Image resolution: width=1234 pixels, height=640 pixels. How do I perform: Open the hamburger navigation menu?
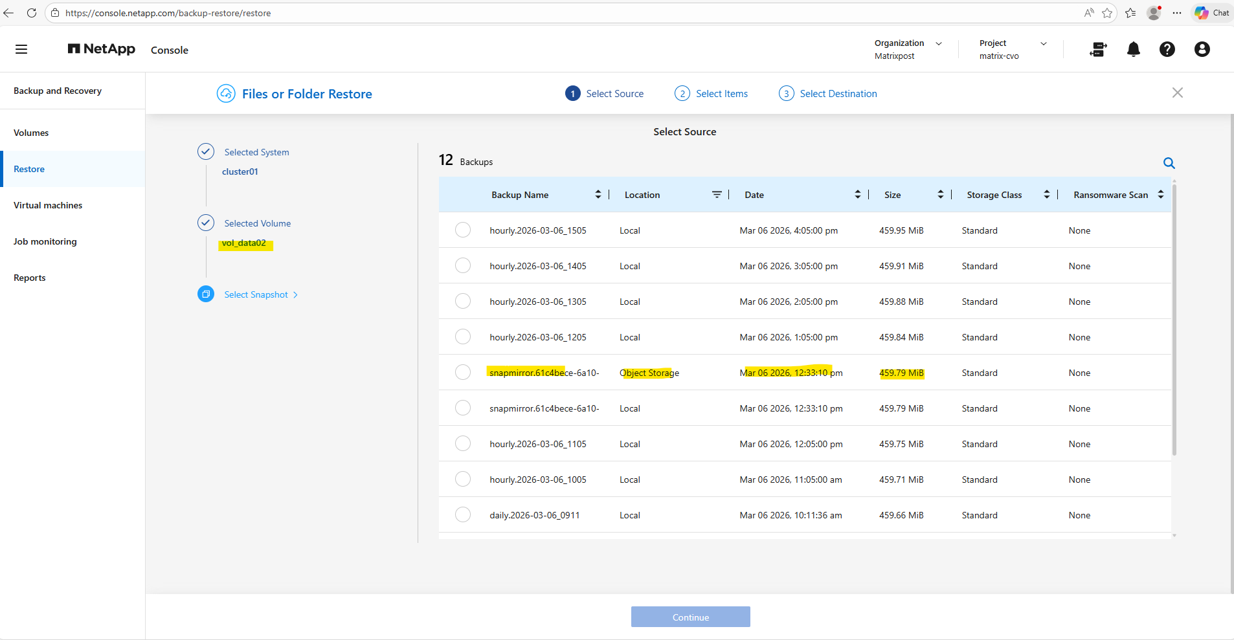(x=21, y=49)
